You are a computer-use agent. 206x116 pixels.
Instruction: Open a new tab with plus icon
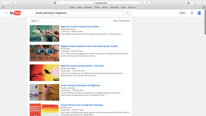(x=204, y=7)
